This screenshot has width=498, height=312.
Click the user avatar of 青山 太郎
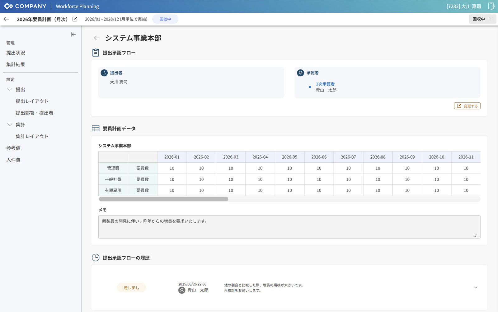182,290
